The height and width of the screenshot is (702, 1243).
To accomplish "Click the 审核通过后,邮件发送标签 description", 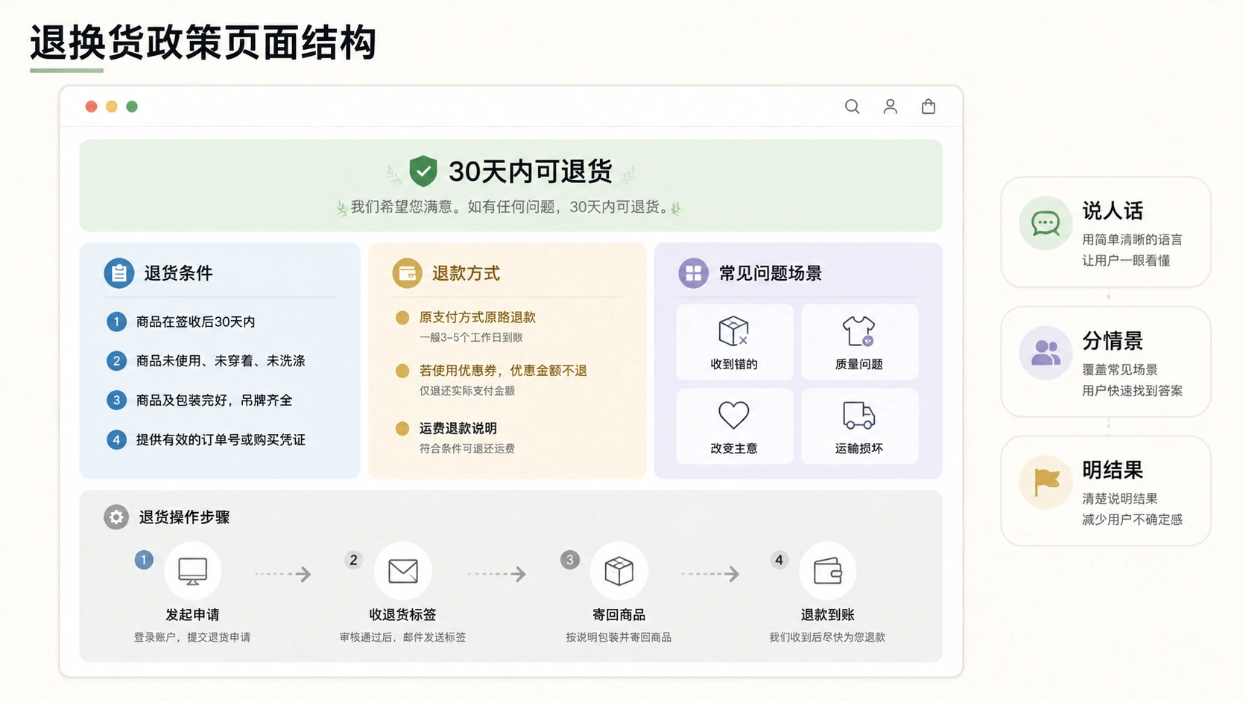I will pyautogui.click(x=402, y=637).
